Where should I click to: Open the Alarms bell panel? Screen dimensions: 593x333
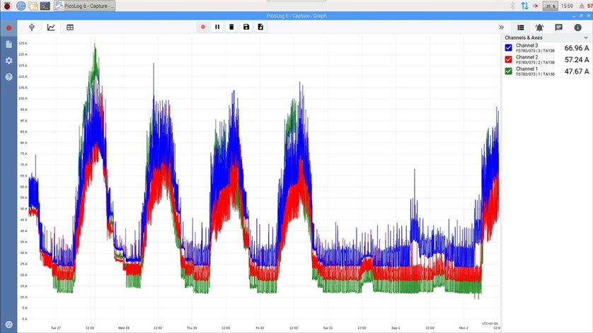[x=539, y=28]
